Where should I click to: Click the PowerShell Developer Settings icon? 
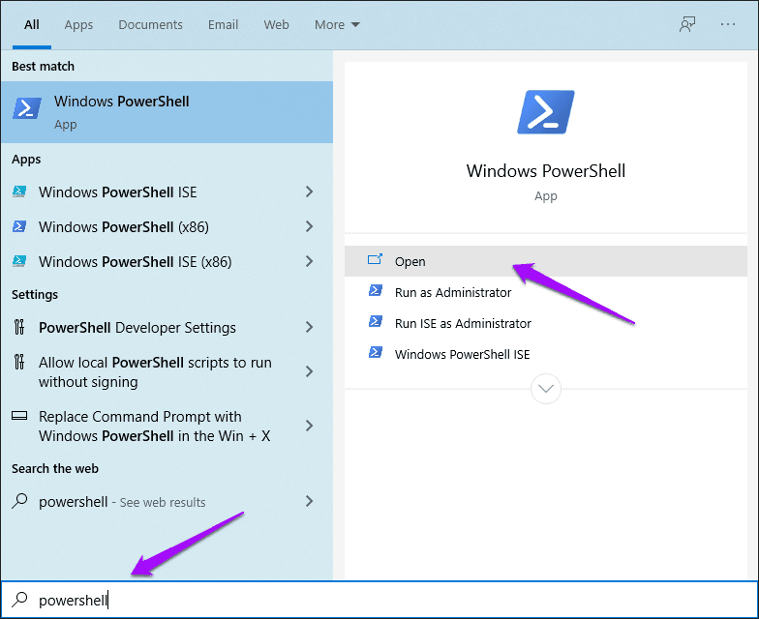(x=19, y=328)
